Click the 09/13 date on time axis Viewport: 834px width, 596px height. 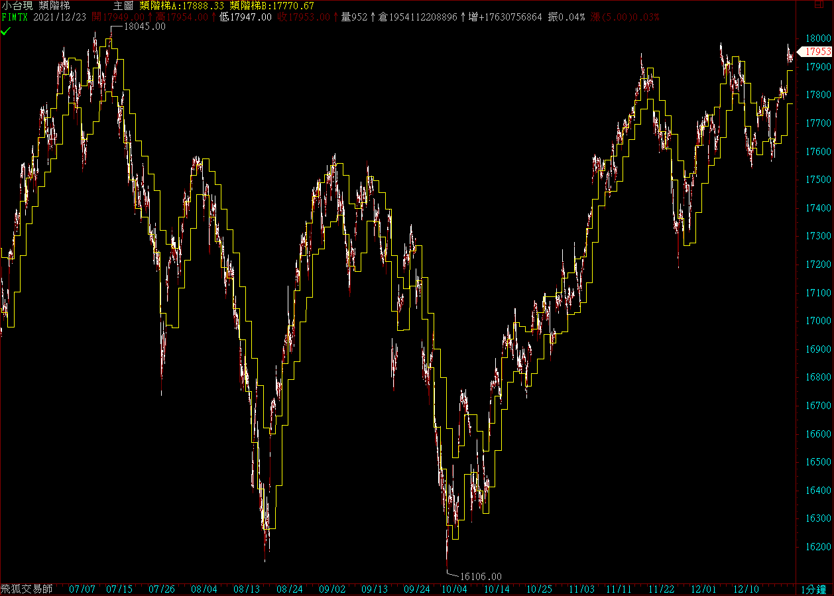(x=375, y=589)
